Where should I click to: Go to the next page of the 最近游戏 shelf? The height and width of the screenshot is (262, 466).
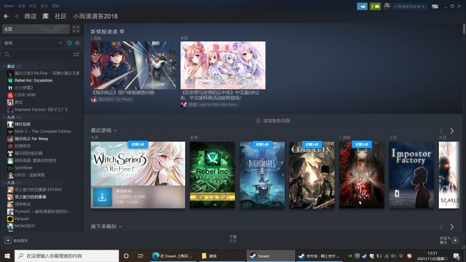click(x=452, y=131)
